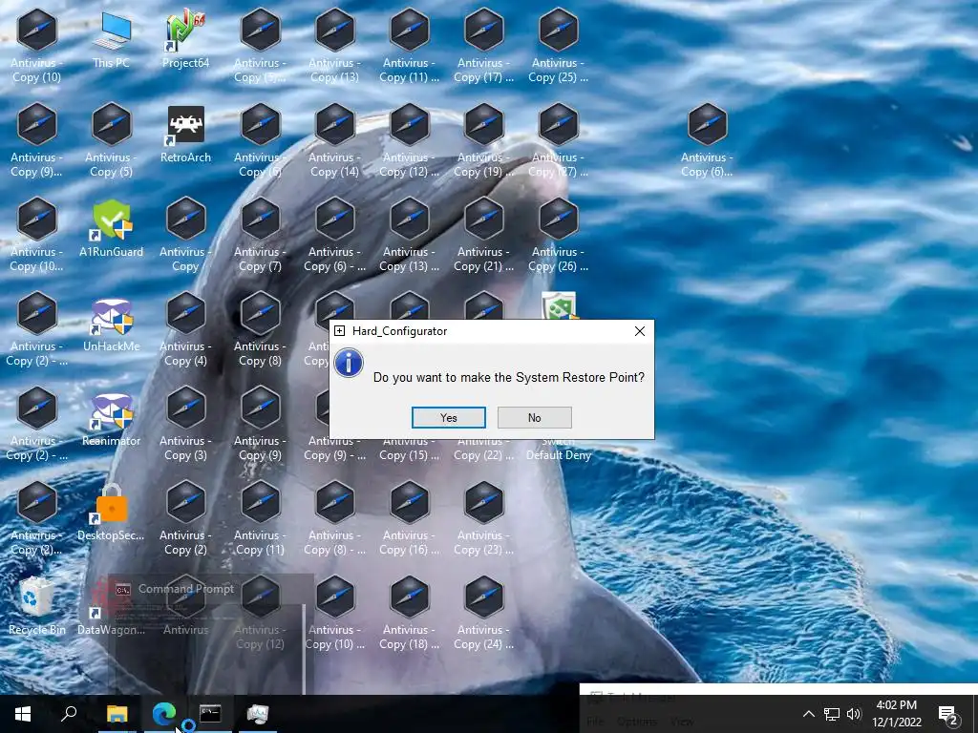
Task: Select Antivirus - Copy (8) icon
Action: (x=260, y=330)
